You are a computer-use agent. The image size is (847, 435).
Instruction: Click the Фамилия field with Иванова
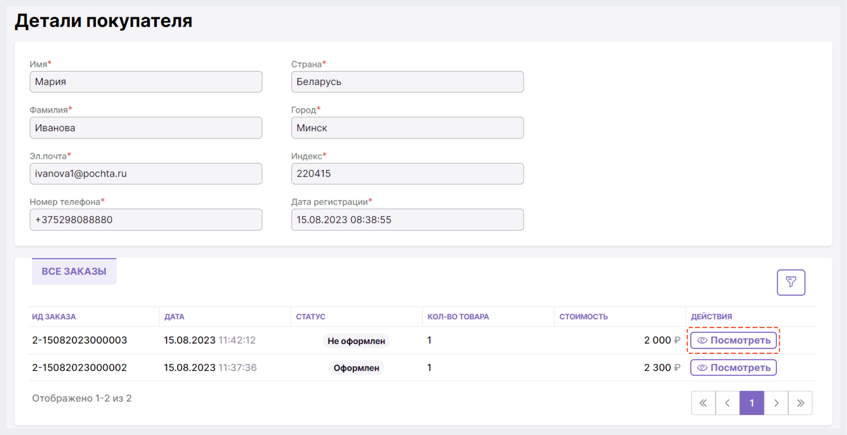click(x=146, y=128)
